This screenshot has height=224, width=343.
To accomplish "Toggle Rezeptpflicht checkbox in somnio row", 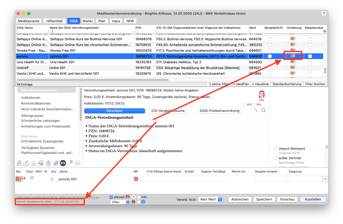I will click(270, 56).
